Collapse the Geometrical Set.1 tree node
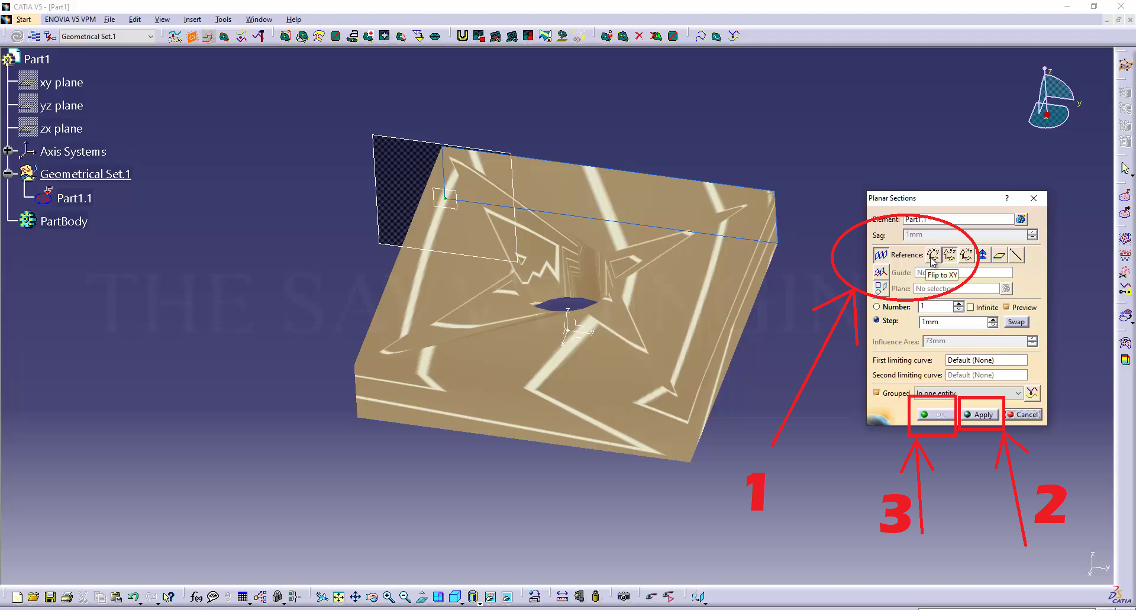This screenshot has height=610, width=1136. tap(8, 173)
